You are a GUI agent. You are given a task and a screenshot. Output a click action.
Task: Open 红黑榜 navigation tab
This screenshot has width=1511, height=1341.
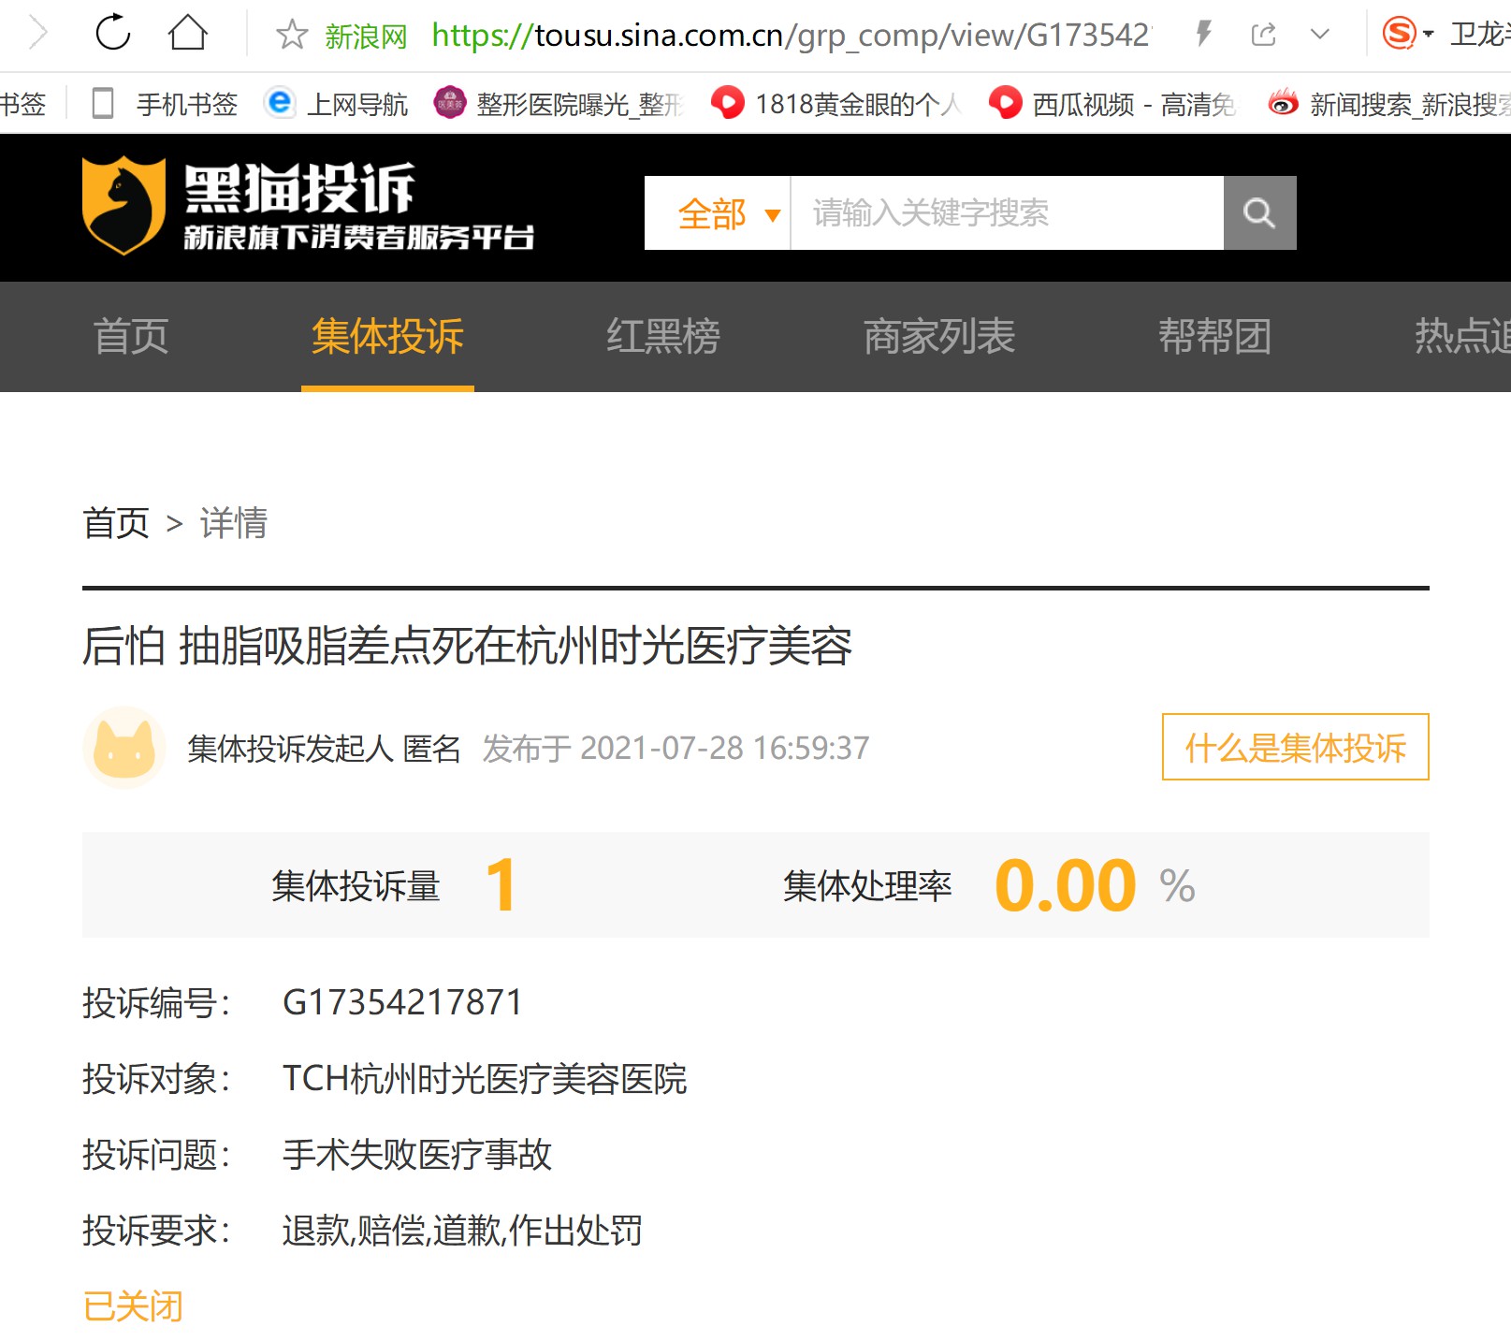coord(662,336)
